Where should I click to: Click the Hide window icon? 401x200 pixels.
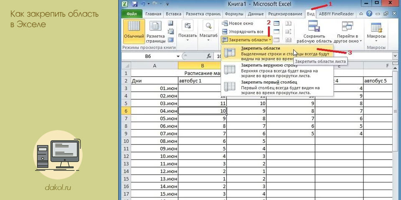pyautogui.click(x=276, y=32)
